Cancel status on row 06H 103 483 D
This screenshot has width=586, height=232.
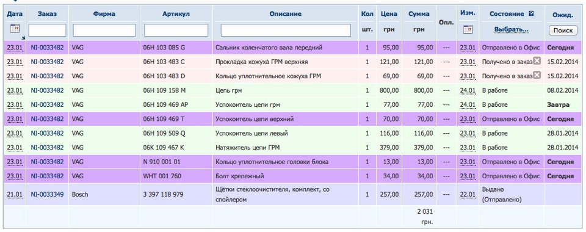pos(537,75)
